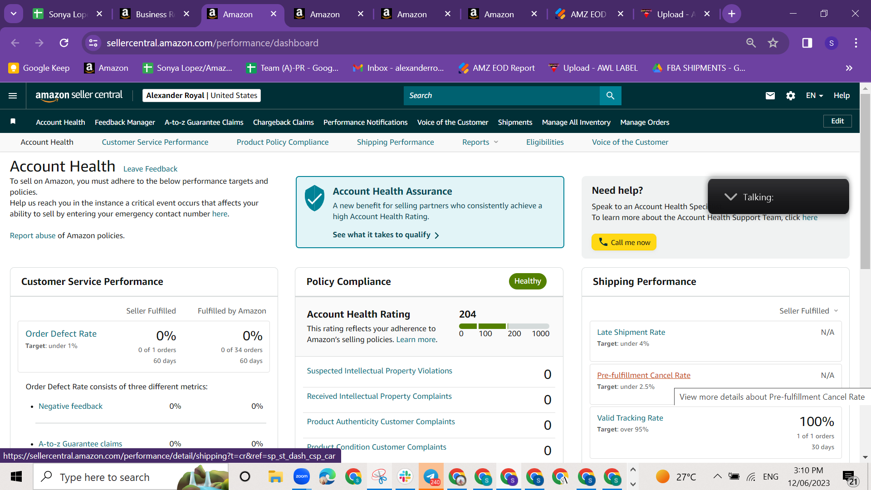The image size is (871, 490).
Task: Open a new browser tab
Action: click(732, 14)
